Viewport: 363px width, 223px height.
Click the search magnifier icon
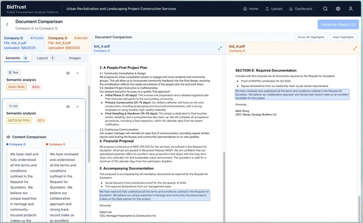(325, 9)
